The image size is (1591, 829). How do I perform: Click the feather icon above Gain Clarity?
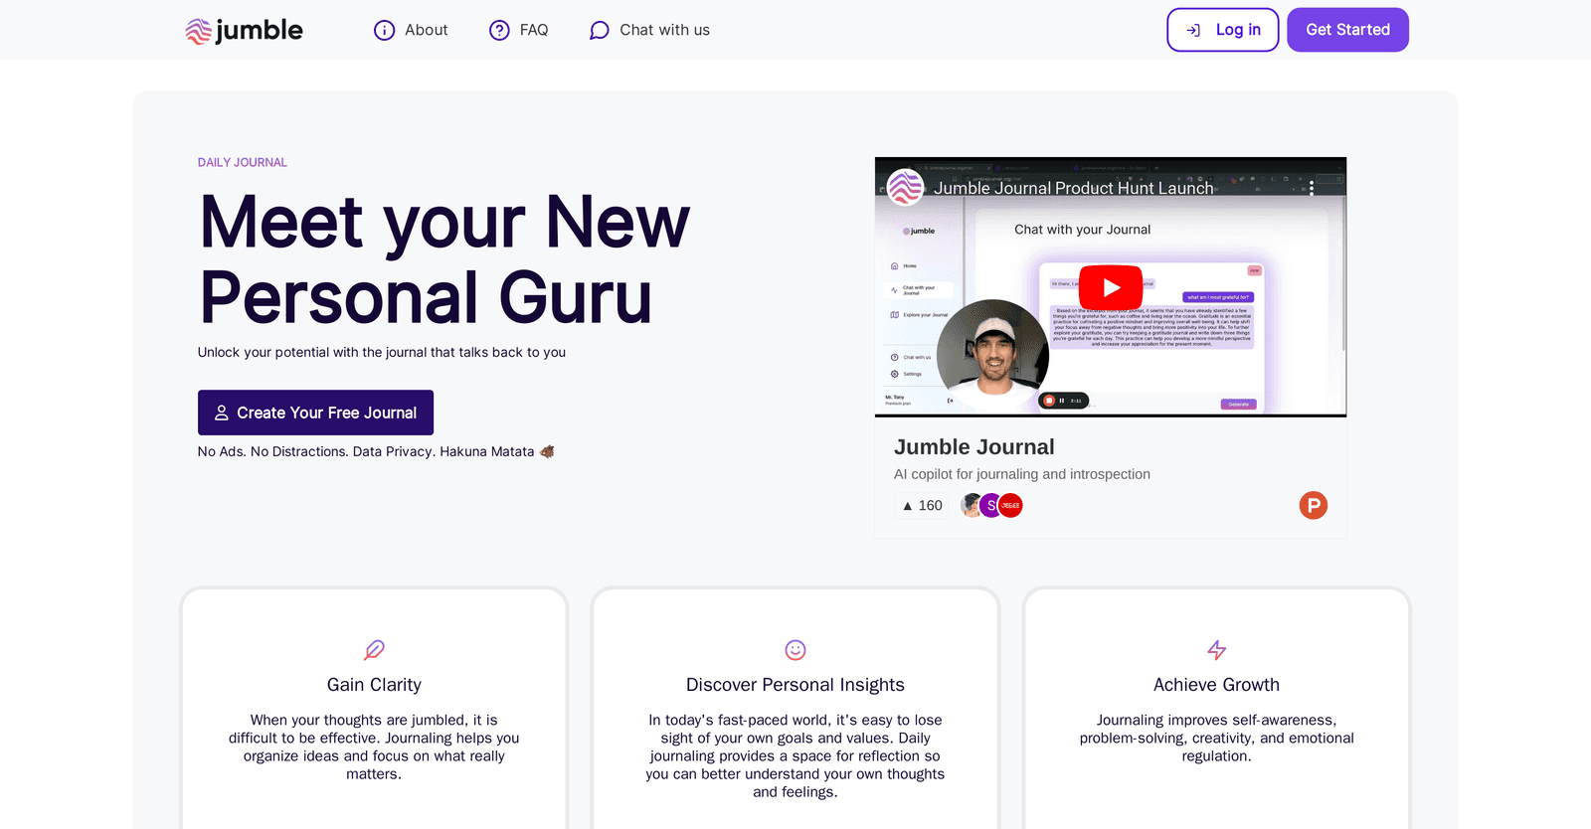pyautogui.click(x=374, y=650)
